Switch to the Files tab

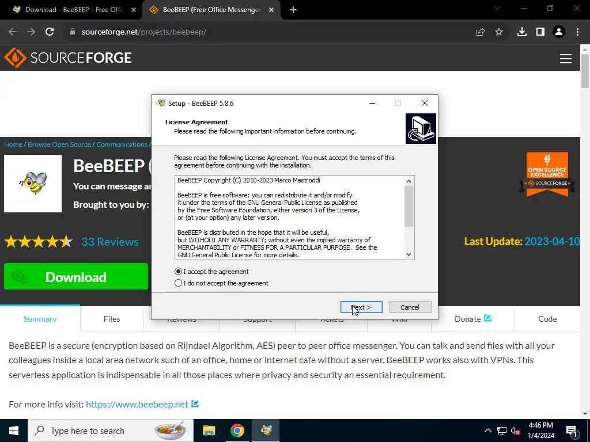[112, 319]
